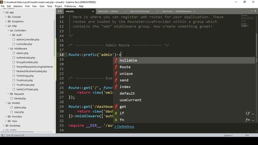Open VerifyCsrfToken.php in the sidebar

(27, 89)
